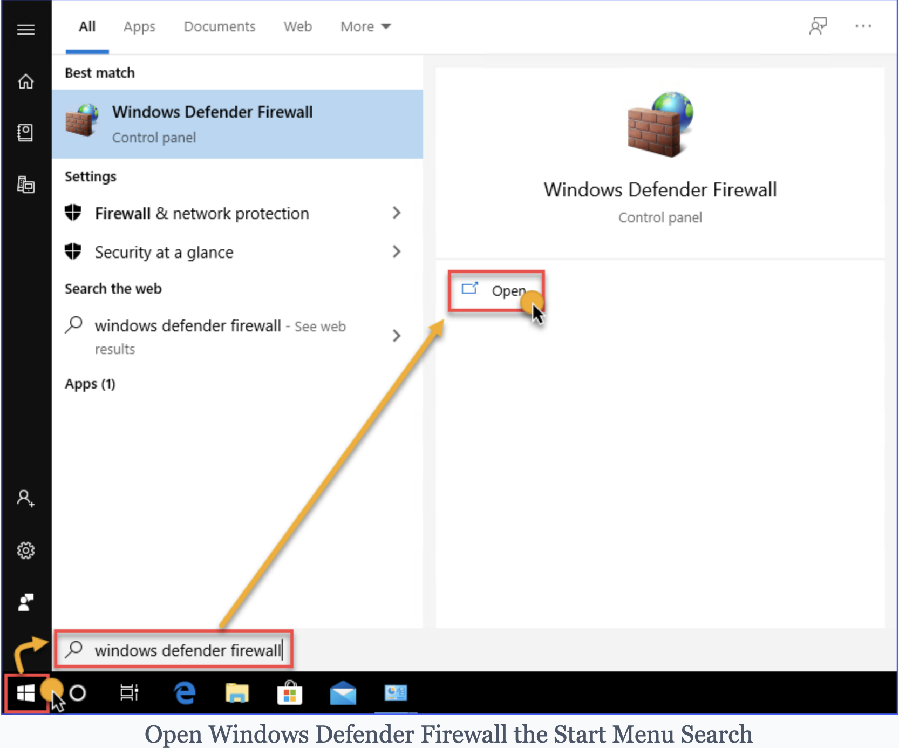The image size is (899, 748).
Task: Click the search magnifier in the search box
Action: point(73,649)
